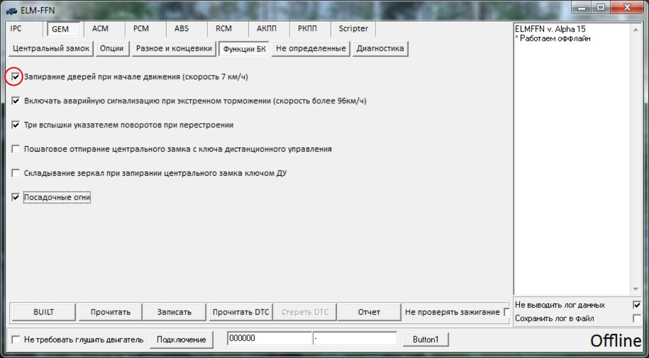Click Button1
Viewport: 649px width, 358px height.
(x=426, y=340)
